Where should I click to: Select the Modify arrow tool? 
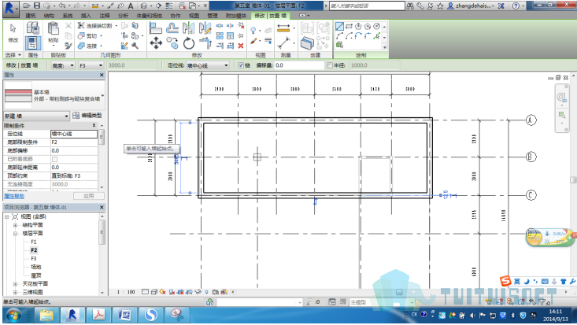[x=13, y=28]
